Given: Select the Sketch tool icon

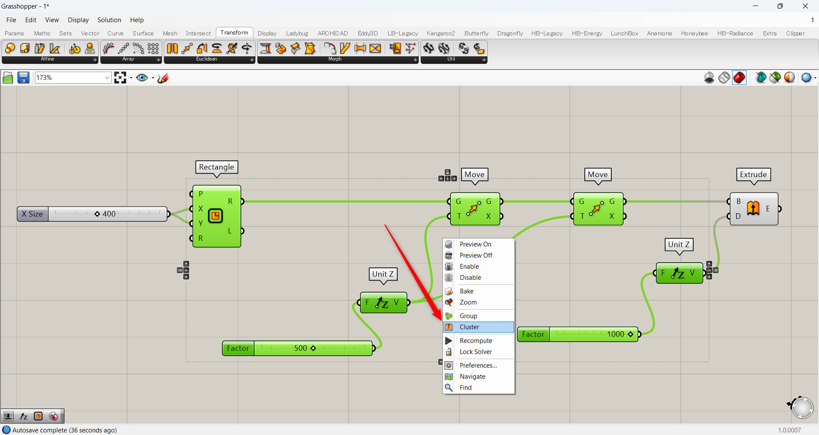Looking at the screenshot, I should point(163,78).
